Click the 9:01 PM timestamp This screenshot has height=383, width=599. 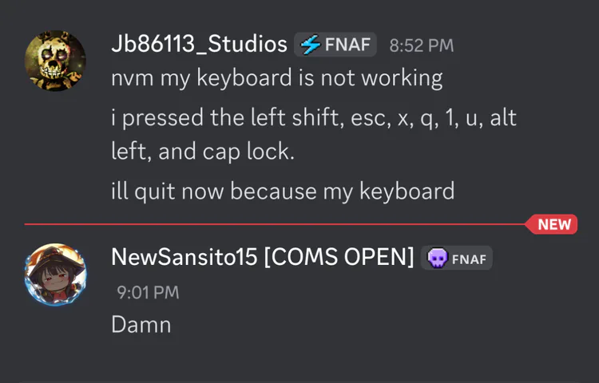click(148, 292)
